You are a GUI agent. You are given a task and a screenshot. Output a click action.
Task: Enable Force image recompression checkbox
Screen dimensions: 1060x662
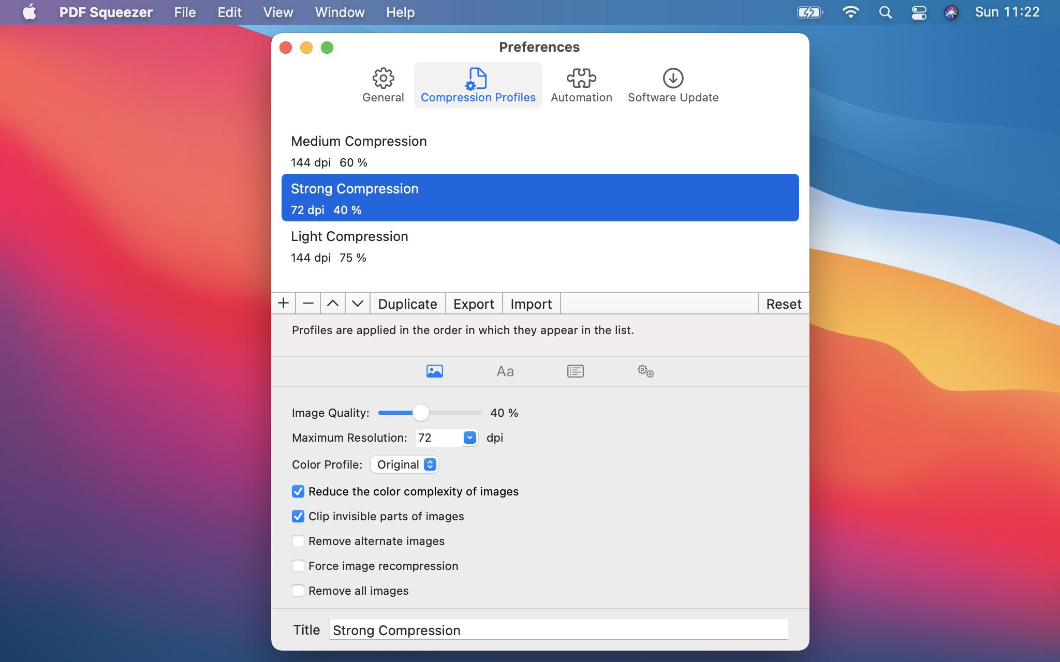[x=298, y=566]
